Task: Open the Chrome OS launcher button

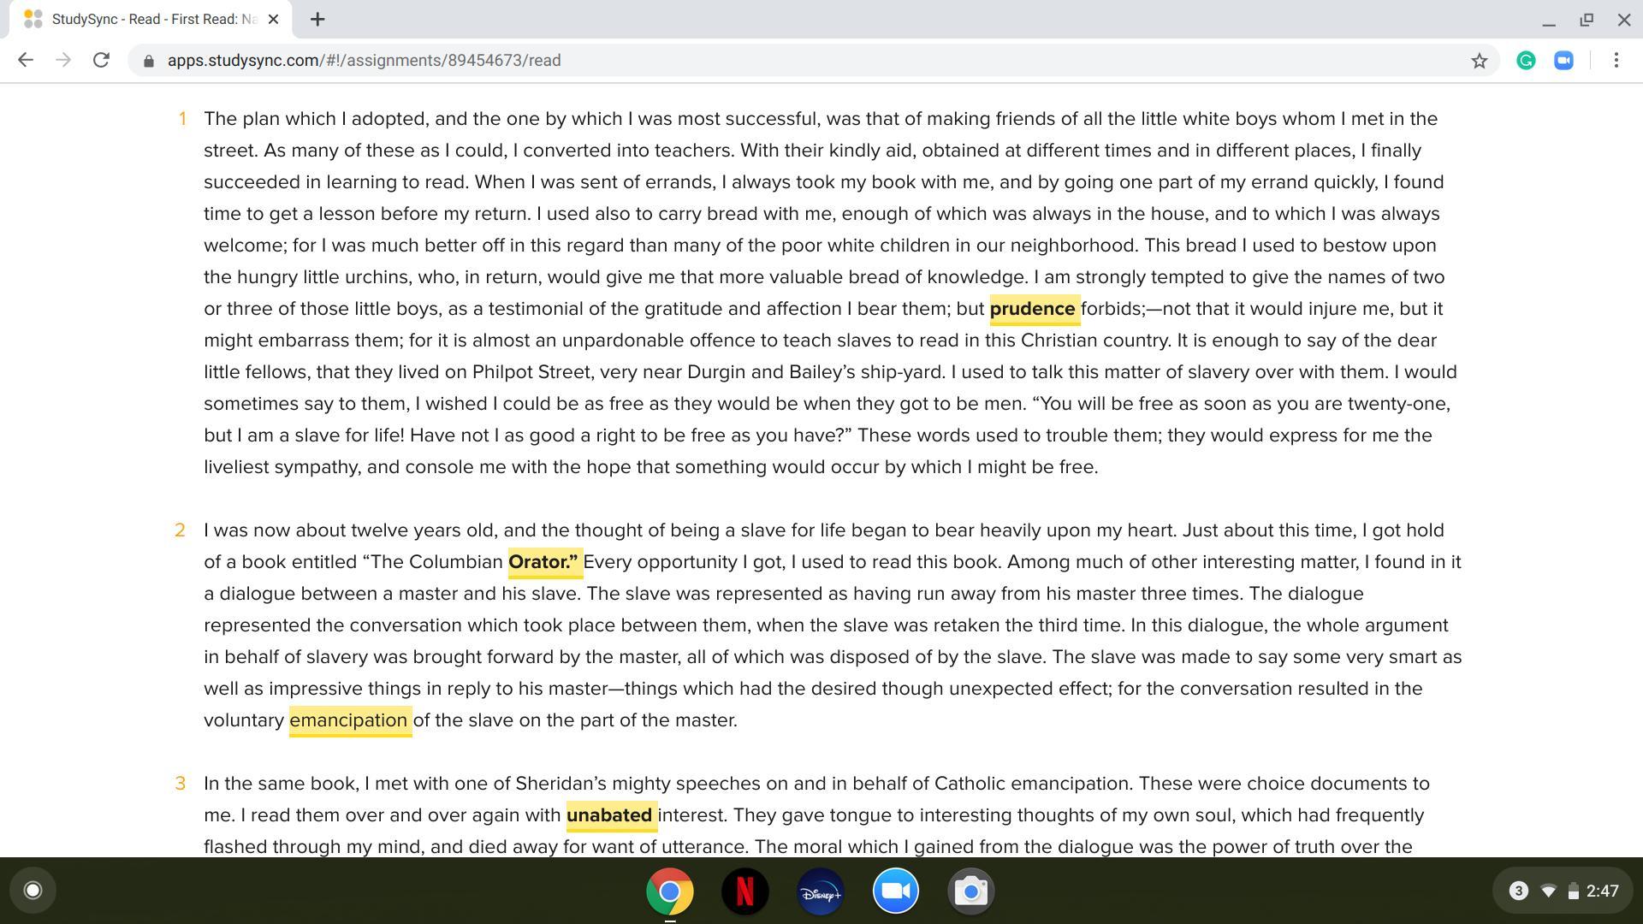Action: [33, 891]
